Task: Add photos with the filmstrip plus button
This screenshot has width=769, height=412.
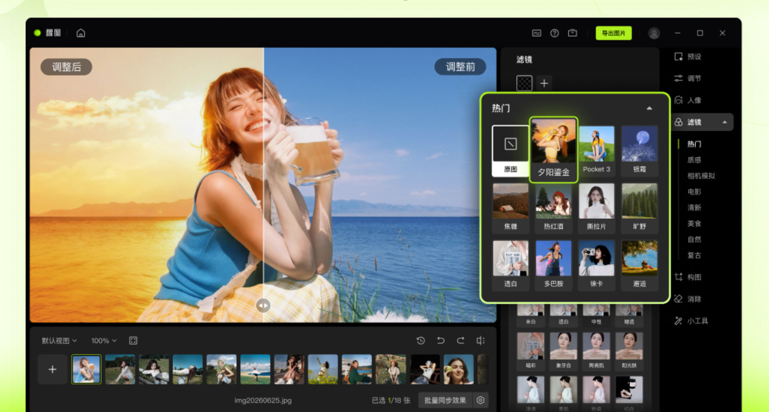Action: [52, 369]
